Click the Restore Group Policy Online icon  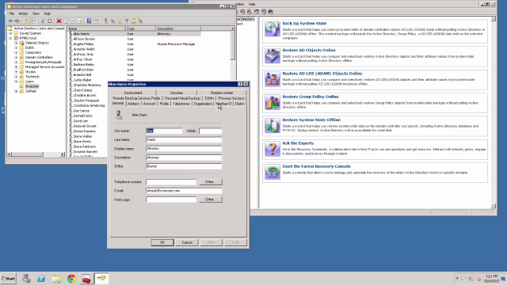pyautogui.click(x=273, y=102)
